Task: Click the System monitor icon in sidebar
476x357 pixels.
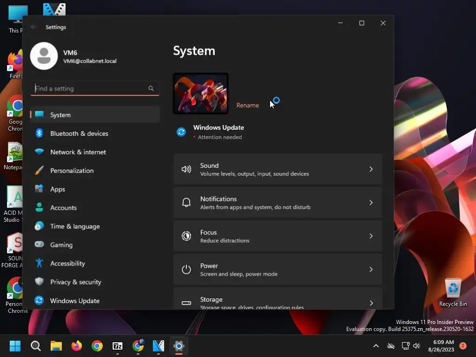Action: click(x=39, y=114)
